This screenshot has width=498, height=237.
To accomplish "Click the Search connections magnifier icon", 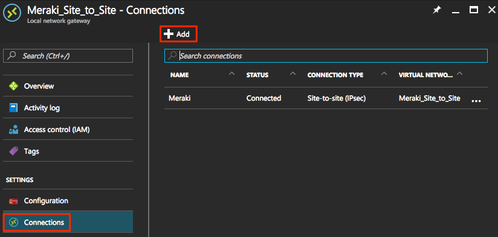I will tap(172, 55).
